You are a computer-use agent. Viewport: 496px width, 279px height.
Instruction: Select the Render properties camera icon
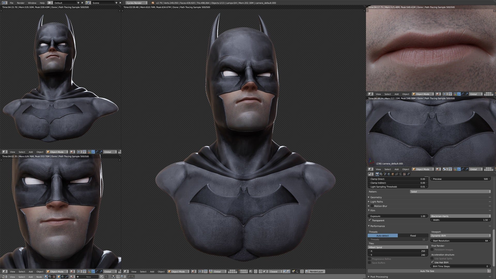378,174
